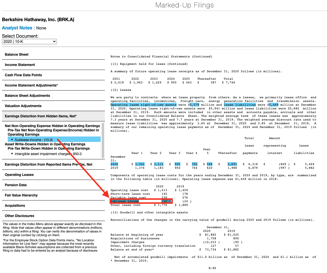Click Pre-Tax Write-Down Hidden in Operating Earnings
The image size is (327, 273).
(x=49, y=148)
